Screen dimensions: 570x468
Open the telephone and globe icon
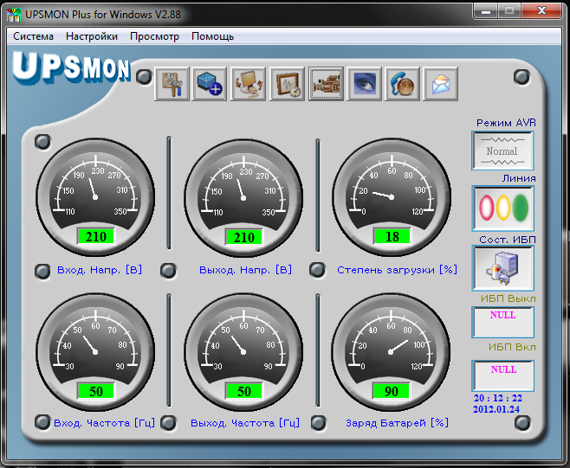[403, 84]
